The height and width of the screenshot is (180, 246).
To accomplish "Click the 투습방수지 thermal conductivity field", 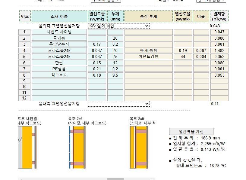I will pyautogui.click(x=97, y=44).
